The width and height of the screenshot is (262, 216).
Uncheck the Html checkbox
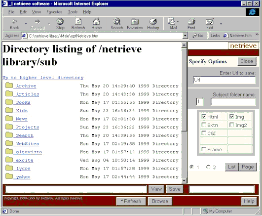point(204,116)
